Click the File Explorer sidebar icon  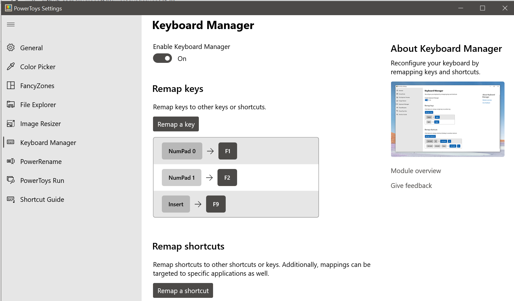(11, 104)
